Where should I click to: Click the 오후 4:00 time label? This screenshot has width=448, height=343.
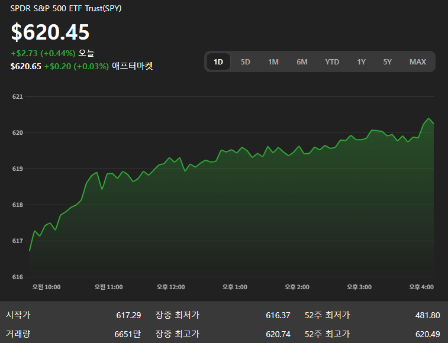[x=421, y=287]
